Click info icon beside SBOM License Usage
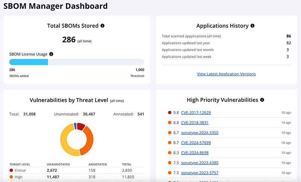Viewport: 301px width, 182px height. [51, 54]
